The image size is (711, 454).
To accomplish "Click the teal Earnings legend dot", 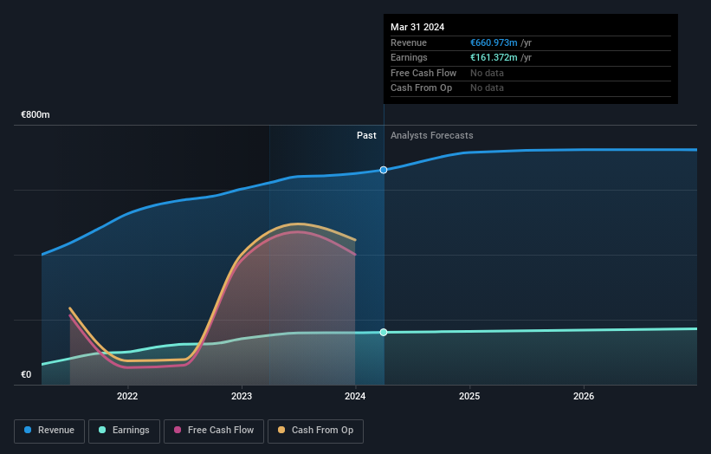I will (x=102, y=430).
